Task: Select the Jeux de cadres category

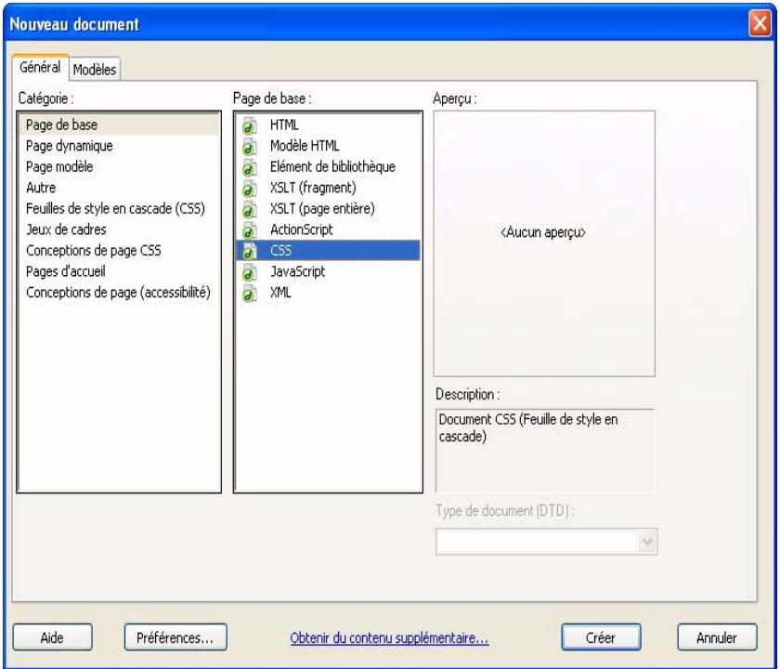Action: (x=119, y=229)
